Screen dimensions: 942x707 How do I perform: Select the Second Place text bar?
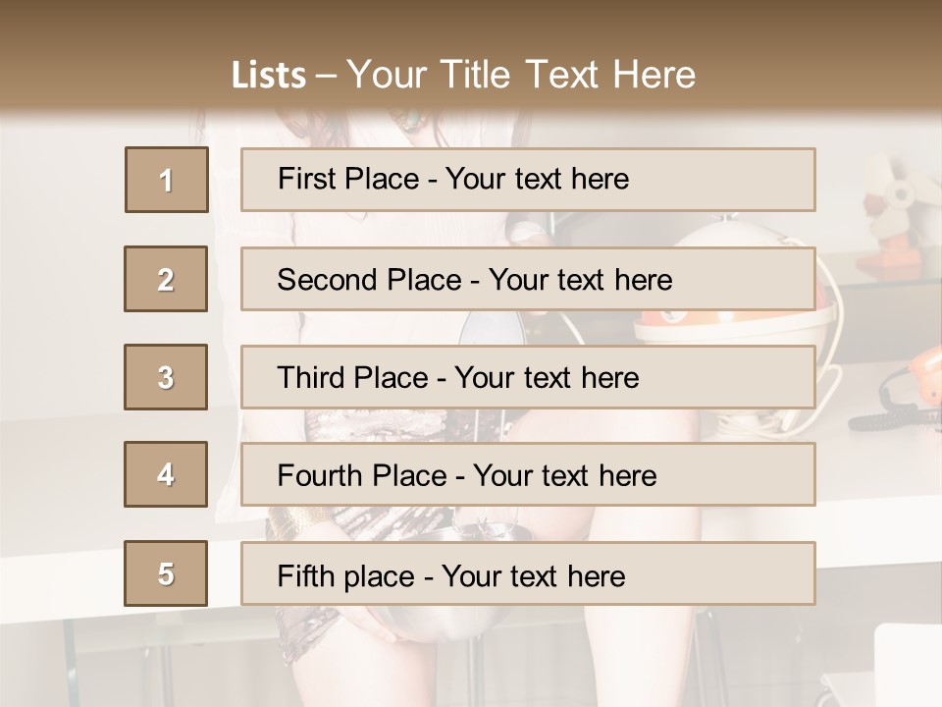tap(528, 279)
